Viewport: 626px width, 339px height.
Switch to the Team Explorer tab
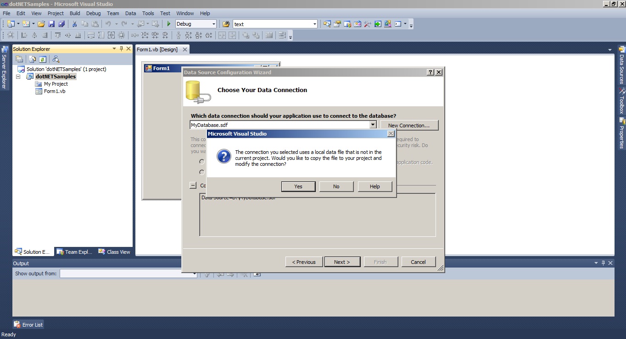74,252
